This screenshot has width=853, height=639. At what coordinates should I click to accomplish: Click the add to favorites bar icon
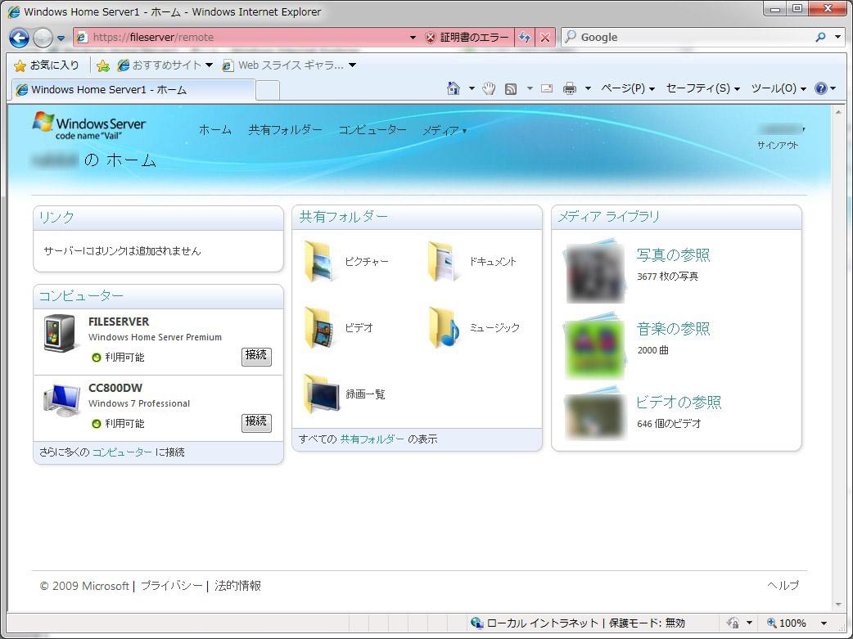click(x=103, y=65)
